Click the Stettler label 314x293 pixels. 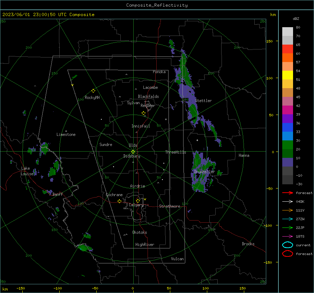point(203,101)
